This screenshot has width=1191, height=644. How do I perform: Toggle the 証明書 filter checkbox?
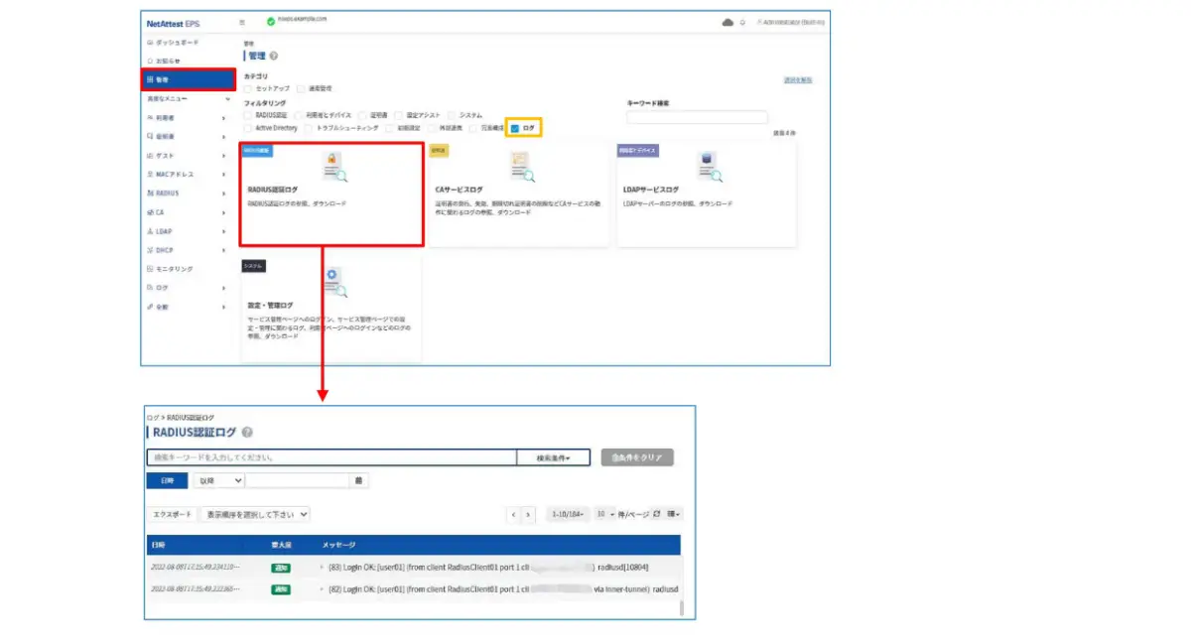363,115
